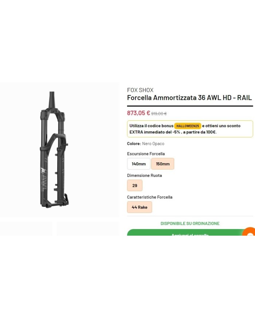Select the 150mm fork travel option
255x317 pixels.
tap(162, 164)
